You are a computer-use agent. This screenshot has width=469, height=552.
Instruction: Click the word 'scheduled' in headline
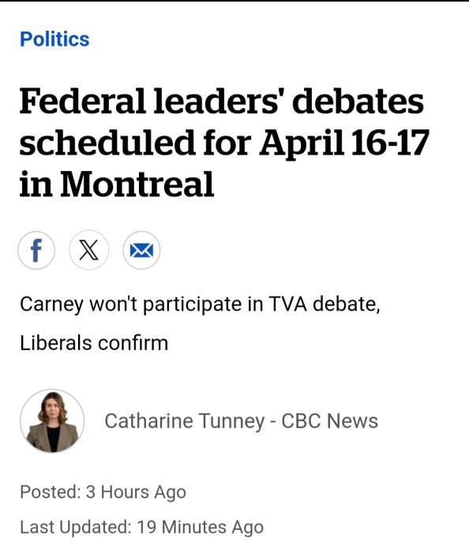coord(107,142)
